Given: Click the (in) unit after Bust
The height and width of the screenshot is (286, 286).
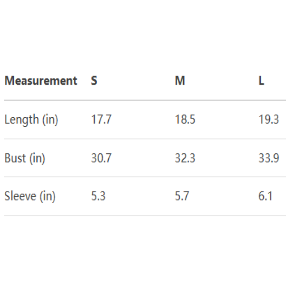Looking at the screenshot, I should [x=37, y=158].
